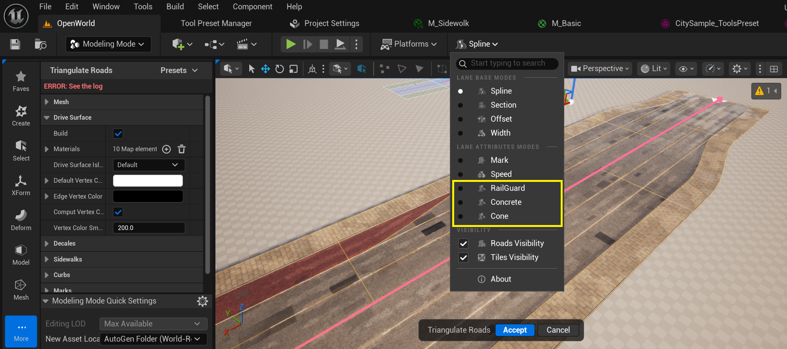Screen dimensions: 787x349
Task: Select the Offset lane mode
Action: [507, 119]
